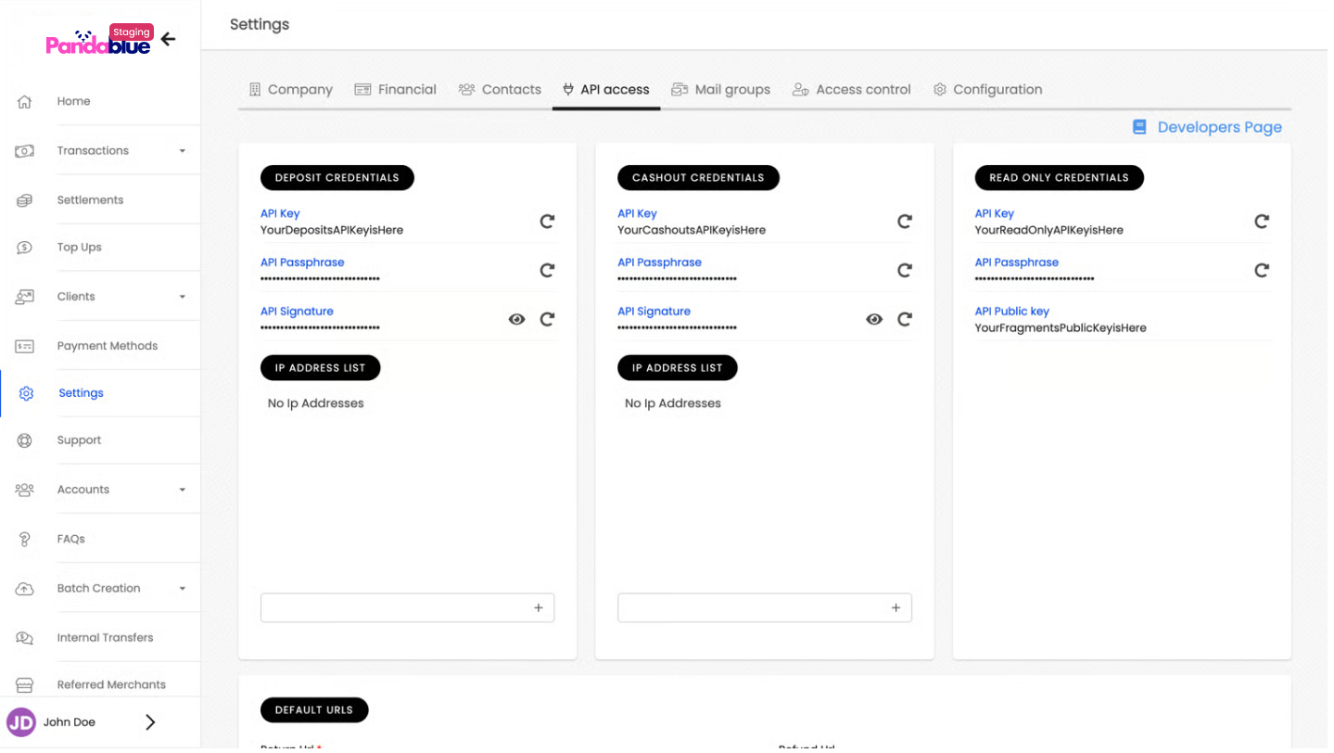The image size is (1334, 753).
Task: Focus the Cashout IP address input field
Action: click(751, 608)
